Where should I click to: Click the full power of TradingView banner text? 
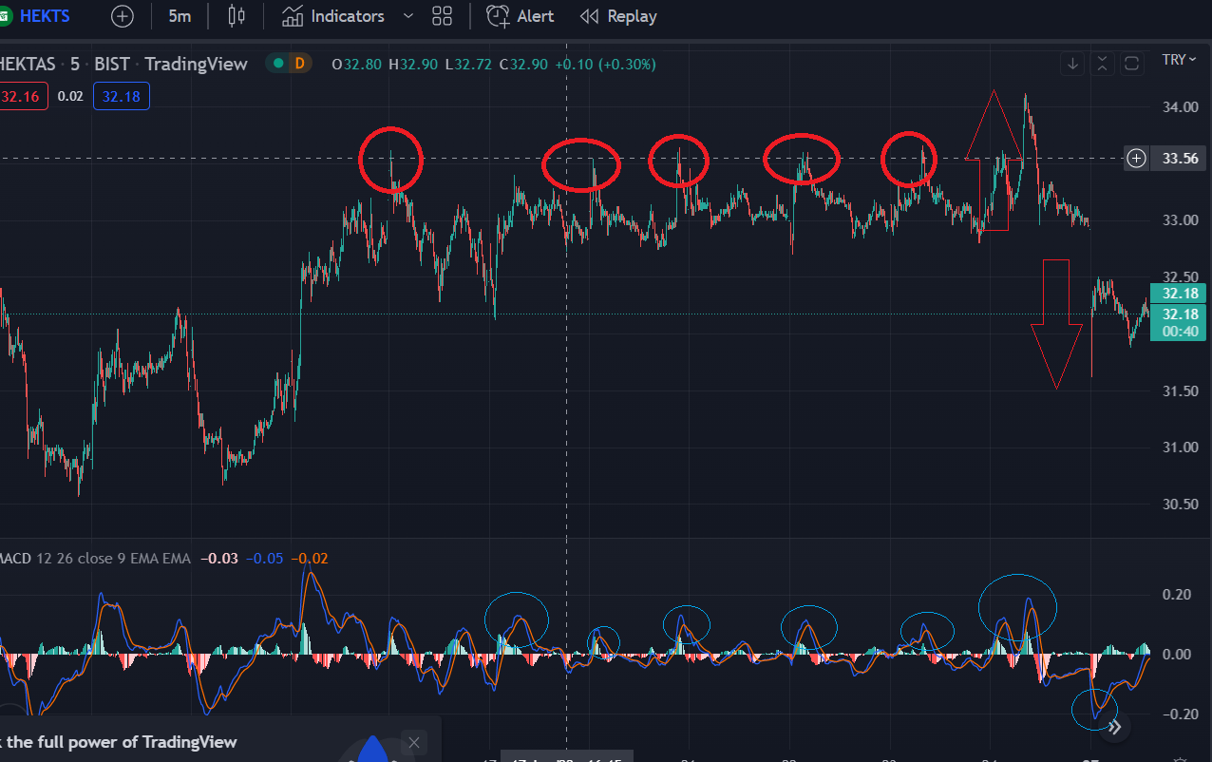(119, 742)
